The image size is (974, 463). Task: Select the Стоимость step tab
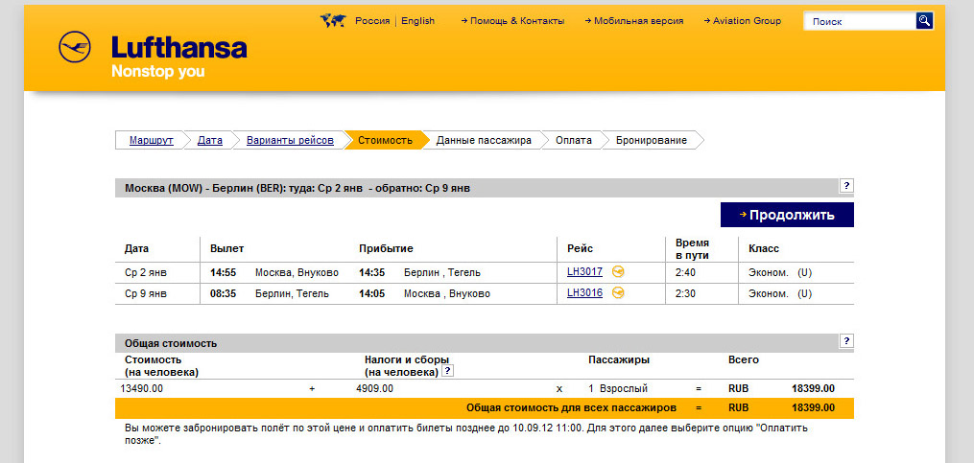pyautogui.click(x=385, y=140)
